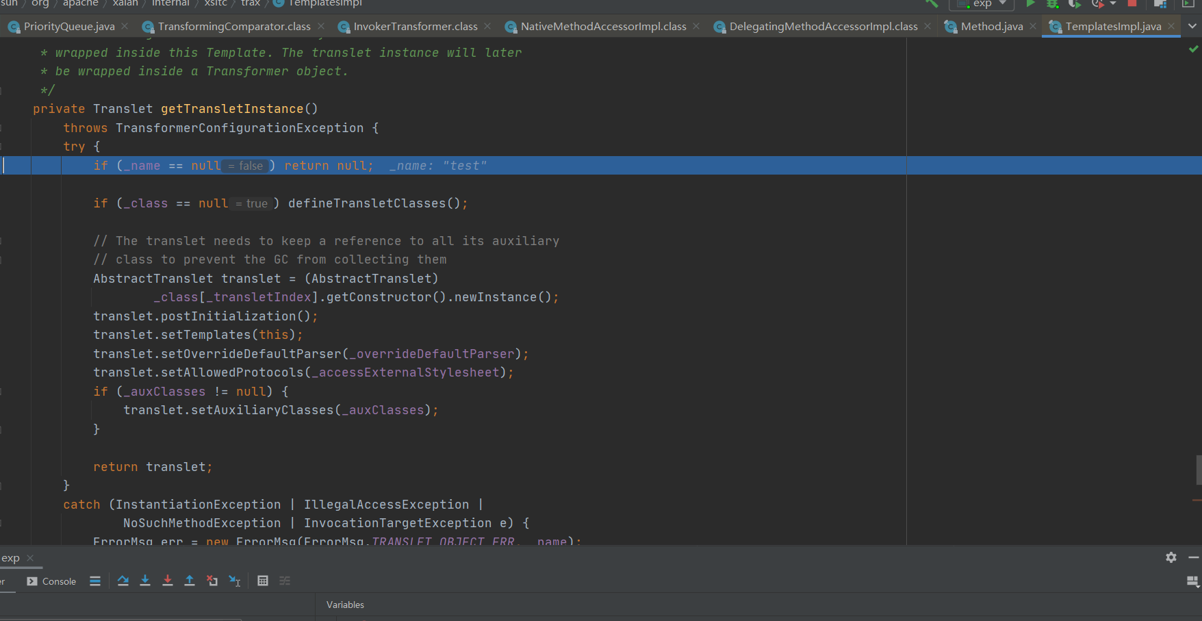
Task: Close the InvokerTransformer.class tab
Action: point(487,26)
